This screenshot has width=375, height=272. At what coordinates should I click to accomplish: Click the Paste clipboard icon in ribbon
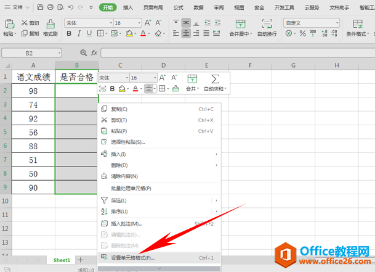[10, 24]
